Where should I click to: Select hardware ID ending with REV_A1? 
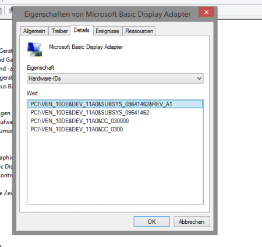pos(115,104)
